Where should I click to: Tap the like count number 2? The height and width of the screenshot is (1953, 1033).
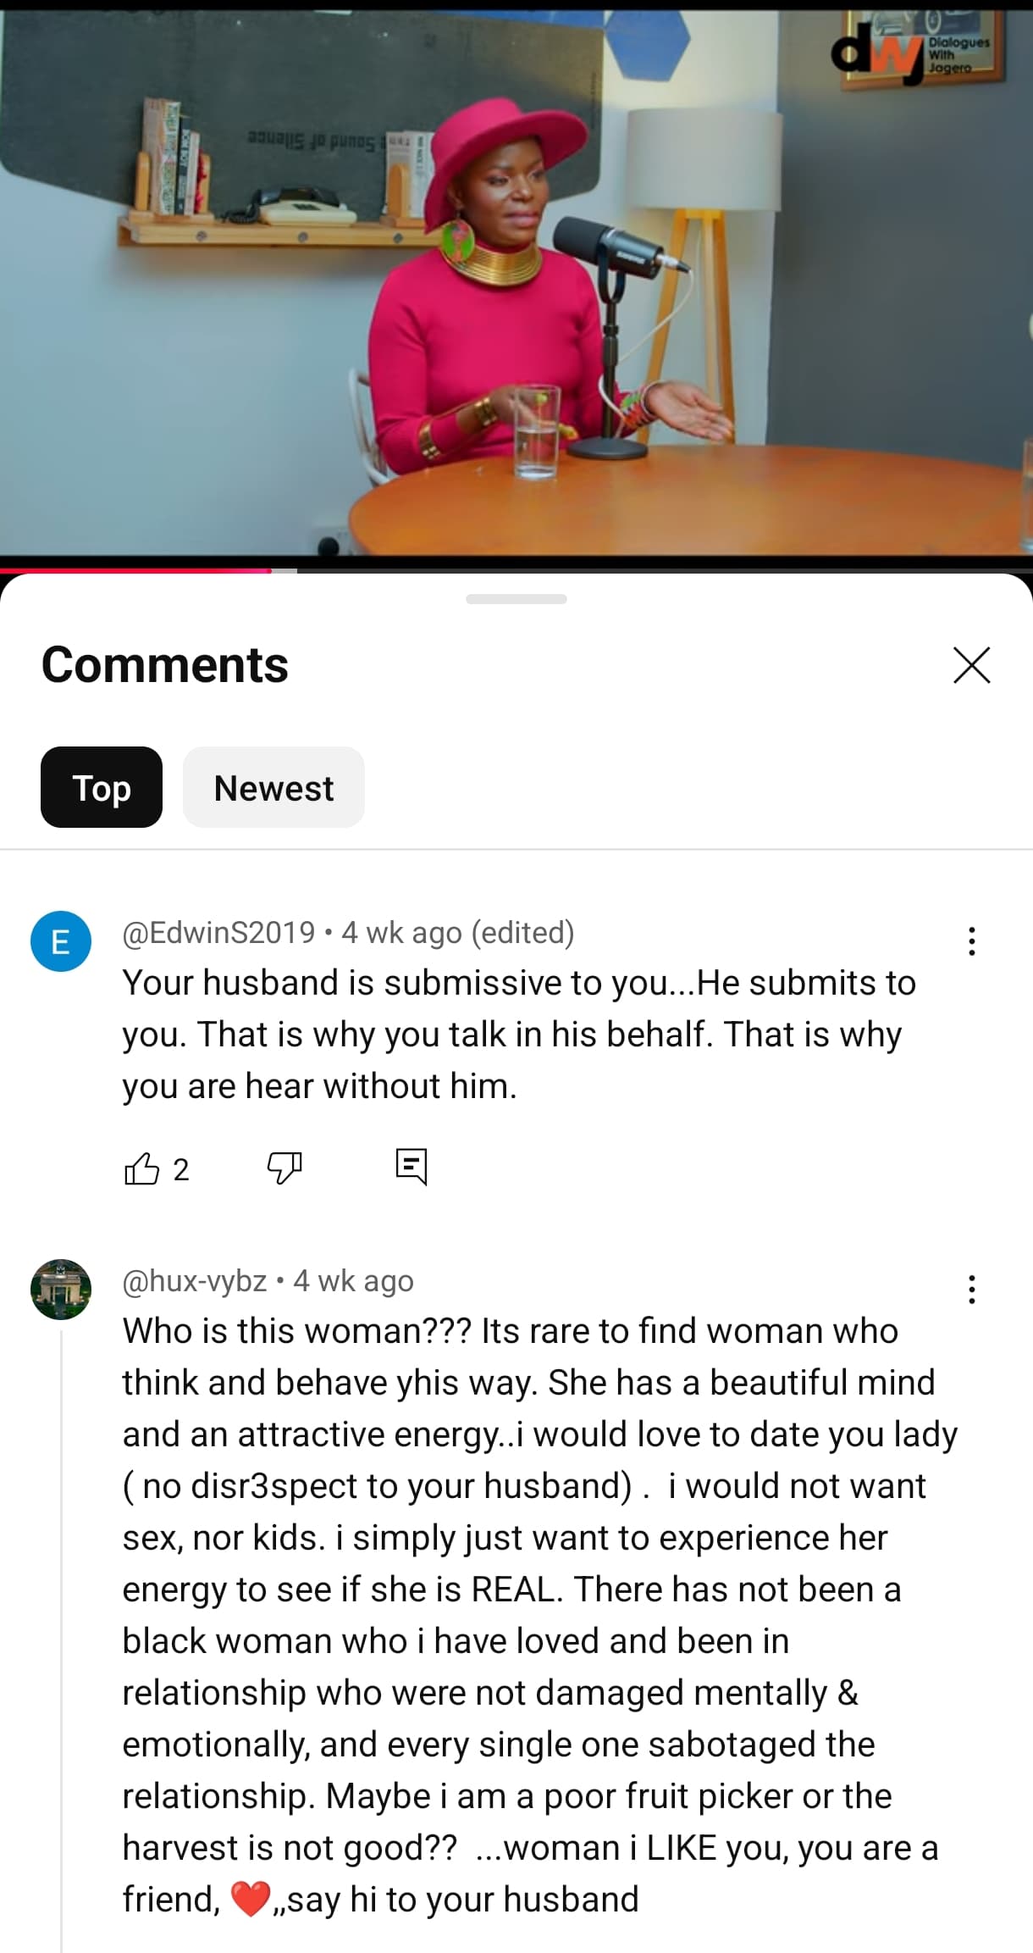pos(181,1169)
